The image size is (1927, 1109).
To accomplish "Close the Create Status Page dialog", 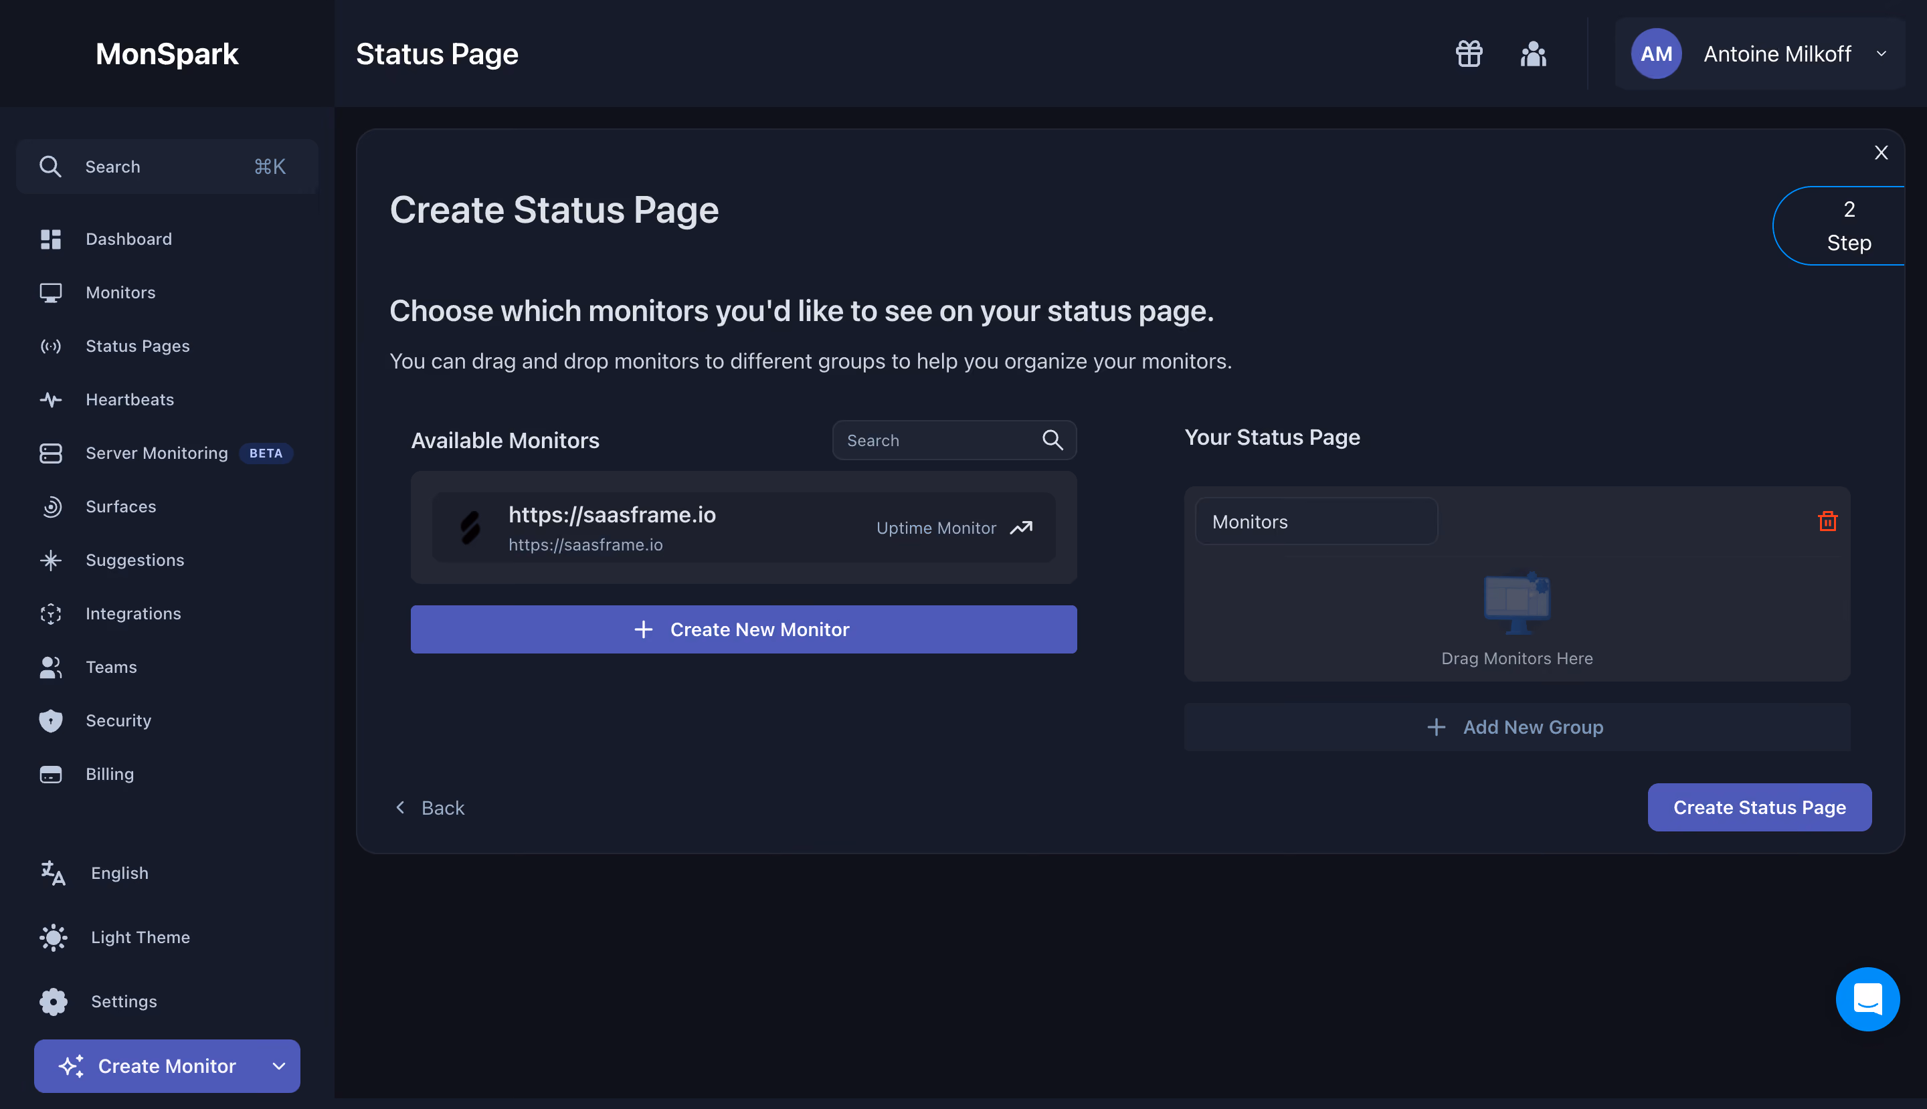I will coord(1881,153).
